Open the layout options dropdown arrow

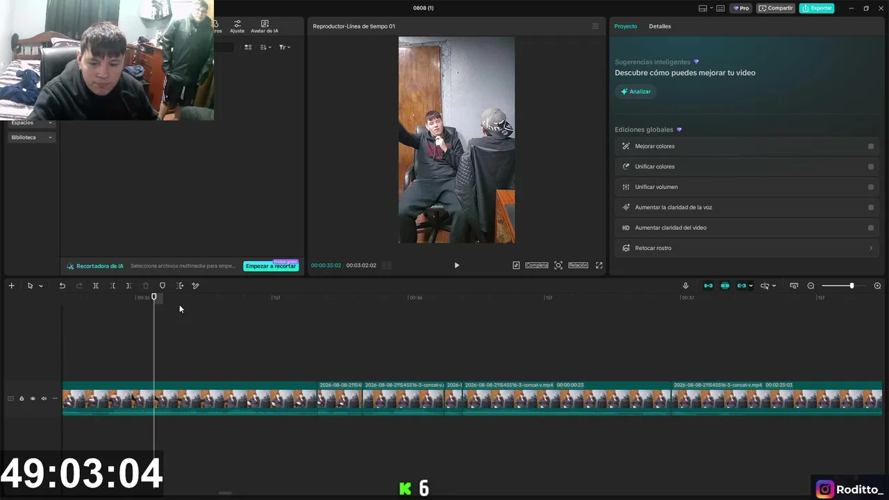(711, 8)
